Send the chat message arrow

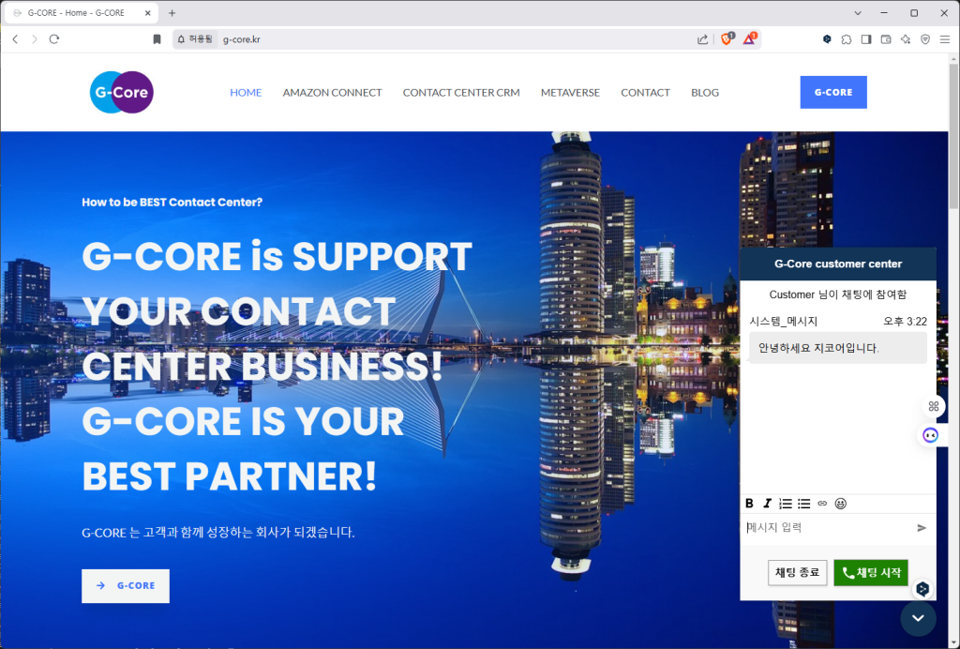[922, 528]
